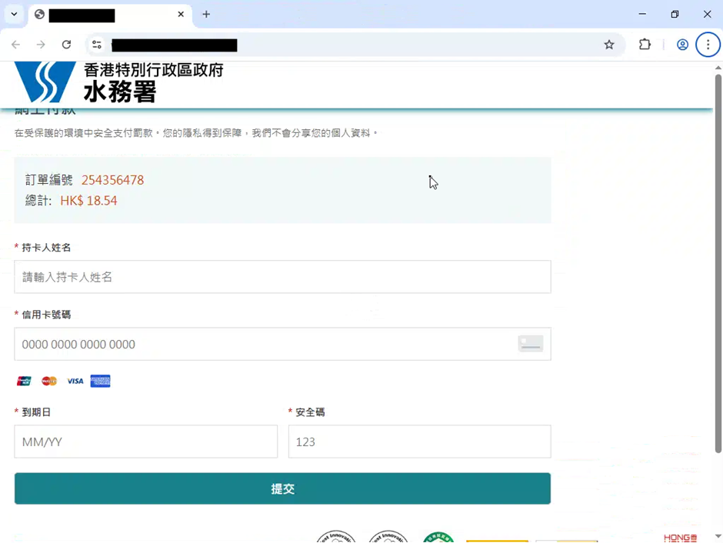Screen dimensions: 723x543
Task: Open a new tab with plus button
Action: point(206,14)
